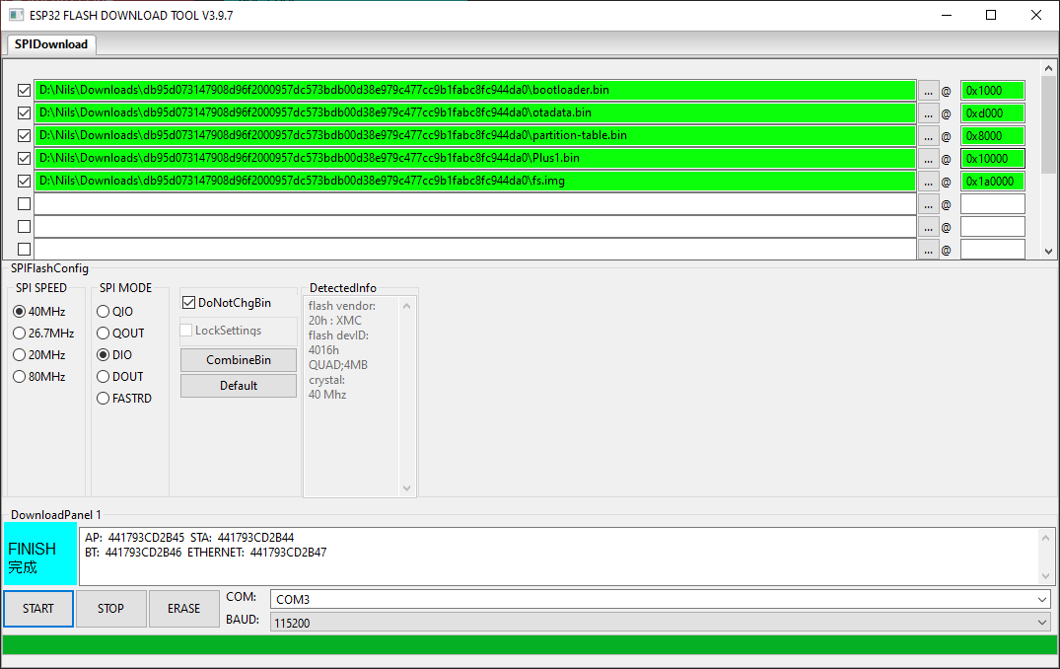This screenshot has width=1060, height=669.
Task: Click the DetectedInfo scroll up arrow
Action: [406, 307]
